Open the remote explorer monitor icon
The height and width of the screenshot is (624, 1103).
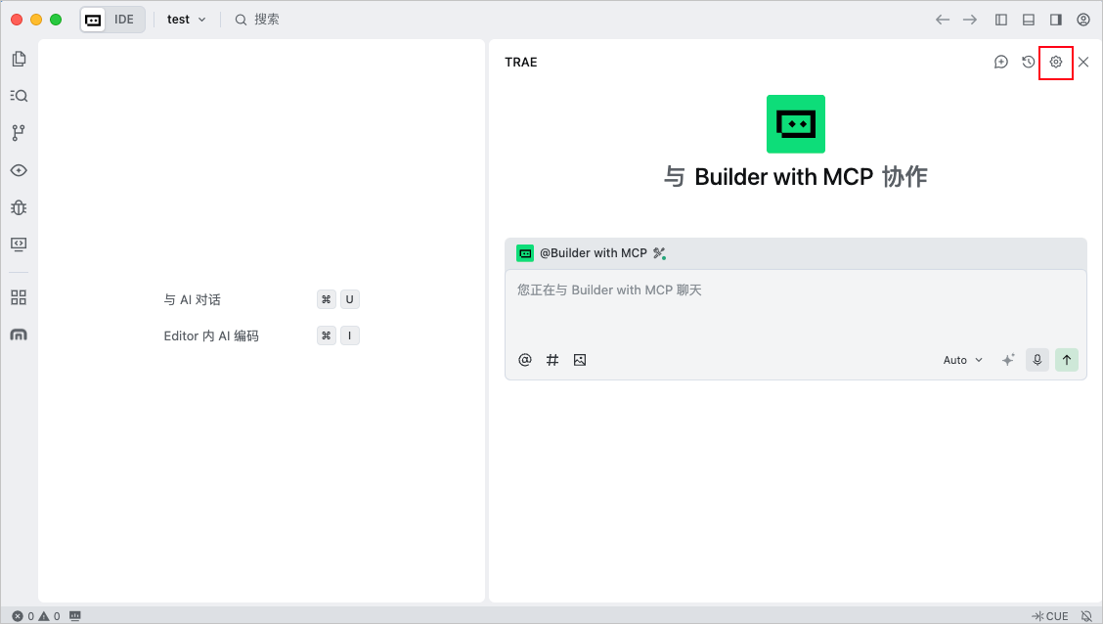point(19,245)
